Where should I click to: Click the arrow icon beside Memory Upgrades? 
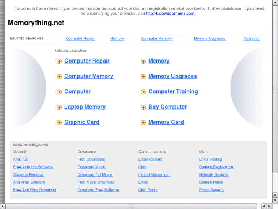143,76
